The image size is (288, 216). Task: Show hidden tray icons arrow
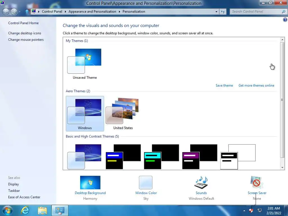pos(244,210)
